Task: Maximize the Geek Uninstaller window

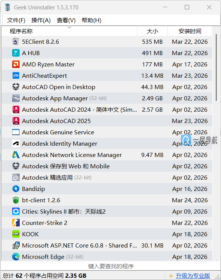Action: point(187,7)
